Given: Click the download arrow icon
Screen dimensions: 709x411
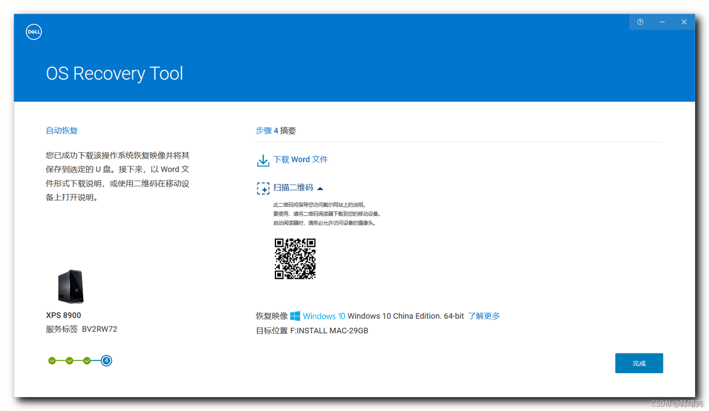Looking at the screenshot, I should point(263,160).
